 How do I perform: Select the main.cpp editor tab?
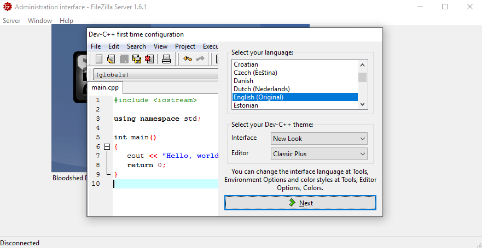(x=105, y=87)
